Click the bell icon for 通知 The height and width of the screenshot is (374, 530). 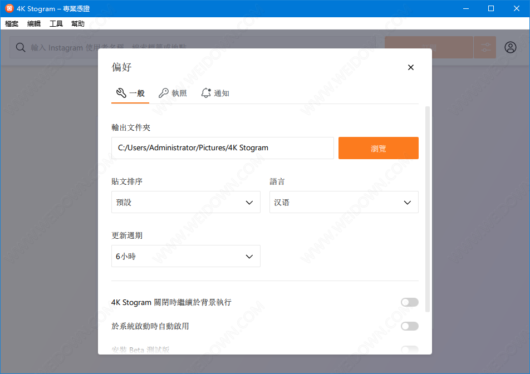[x=206, y=93]
